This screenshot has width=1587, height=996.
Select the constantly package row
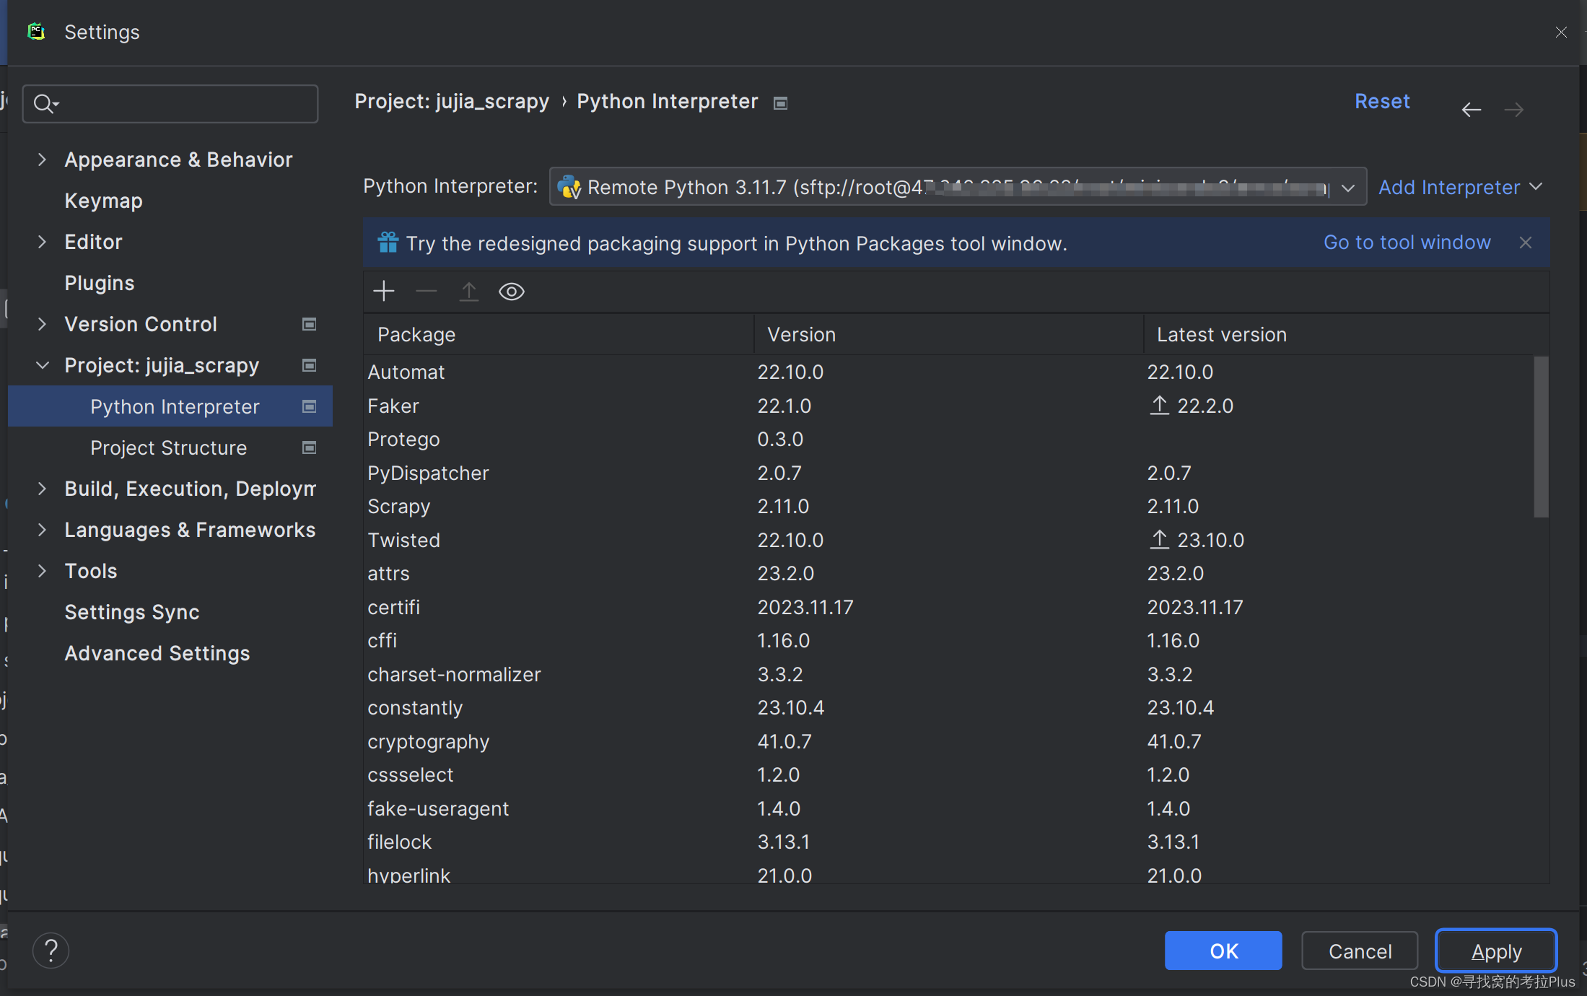(x=948, y=707)
